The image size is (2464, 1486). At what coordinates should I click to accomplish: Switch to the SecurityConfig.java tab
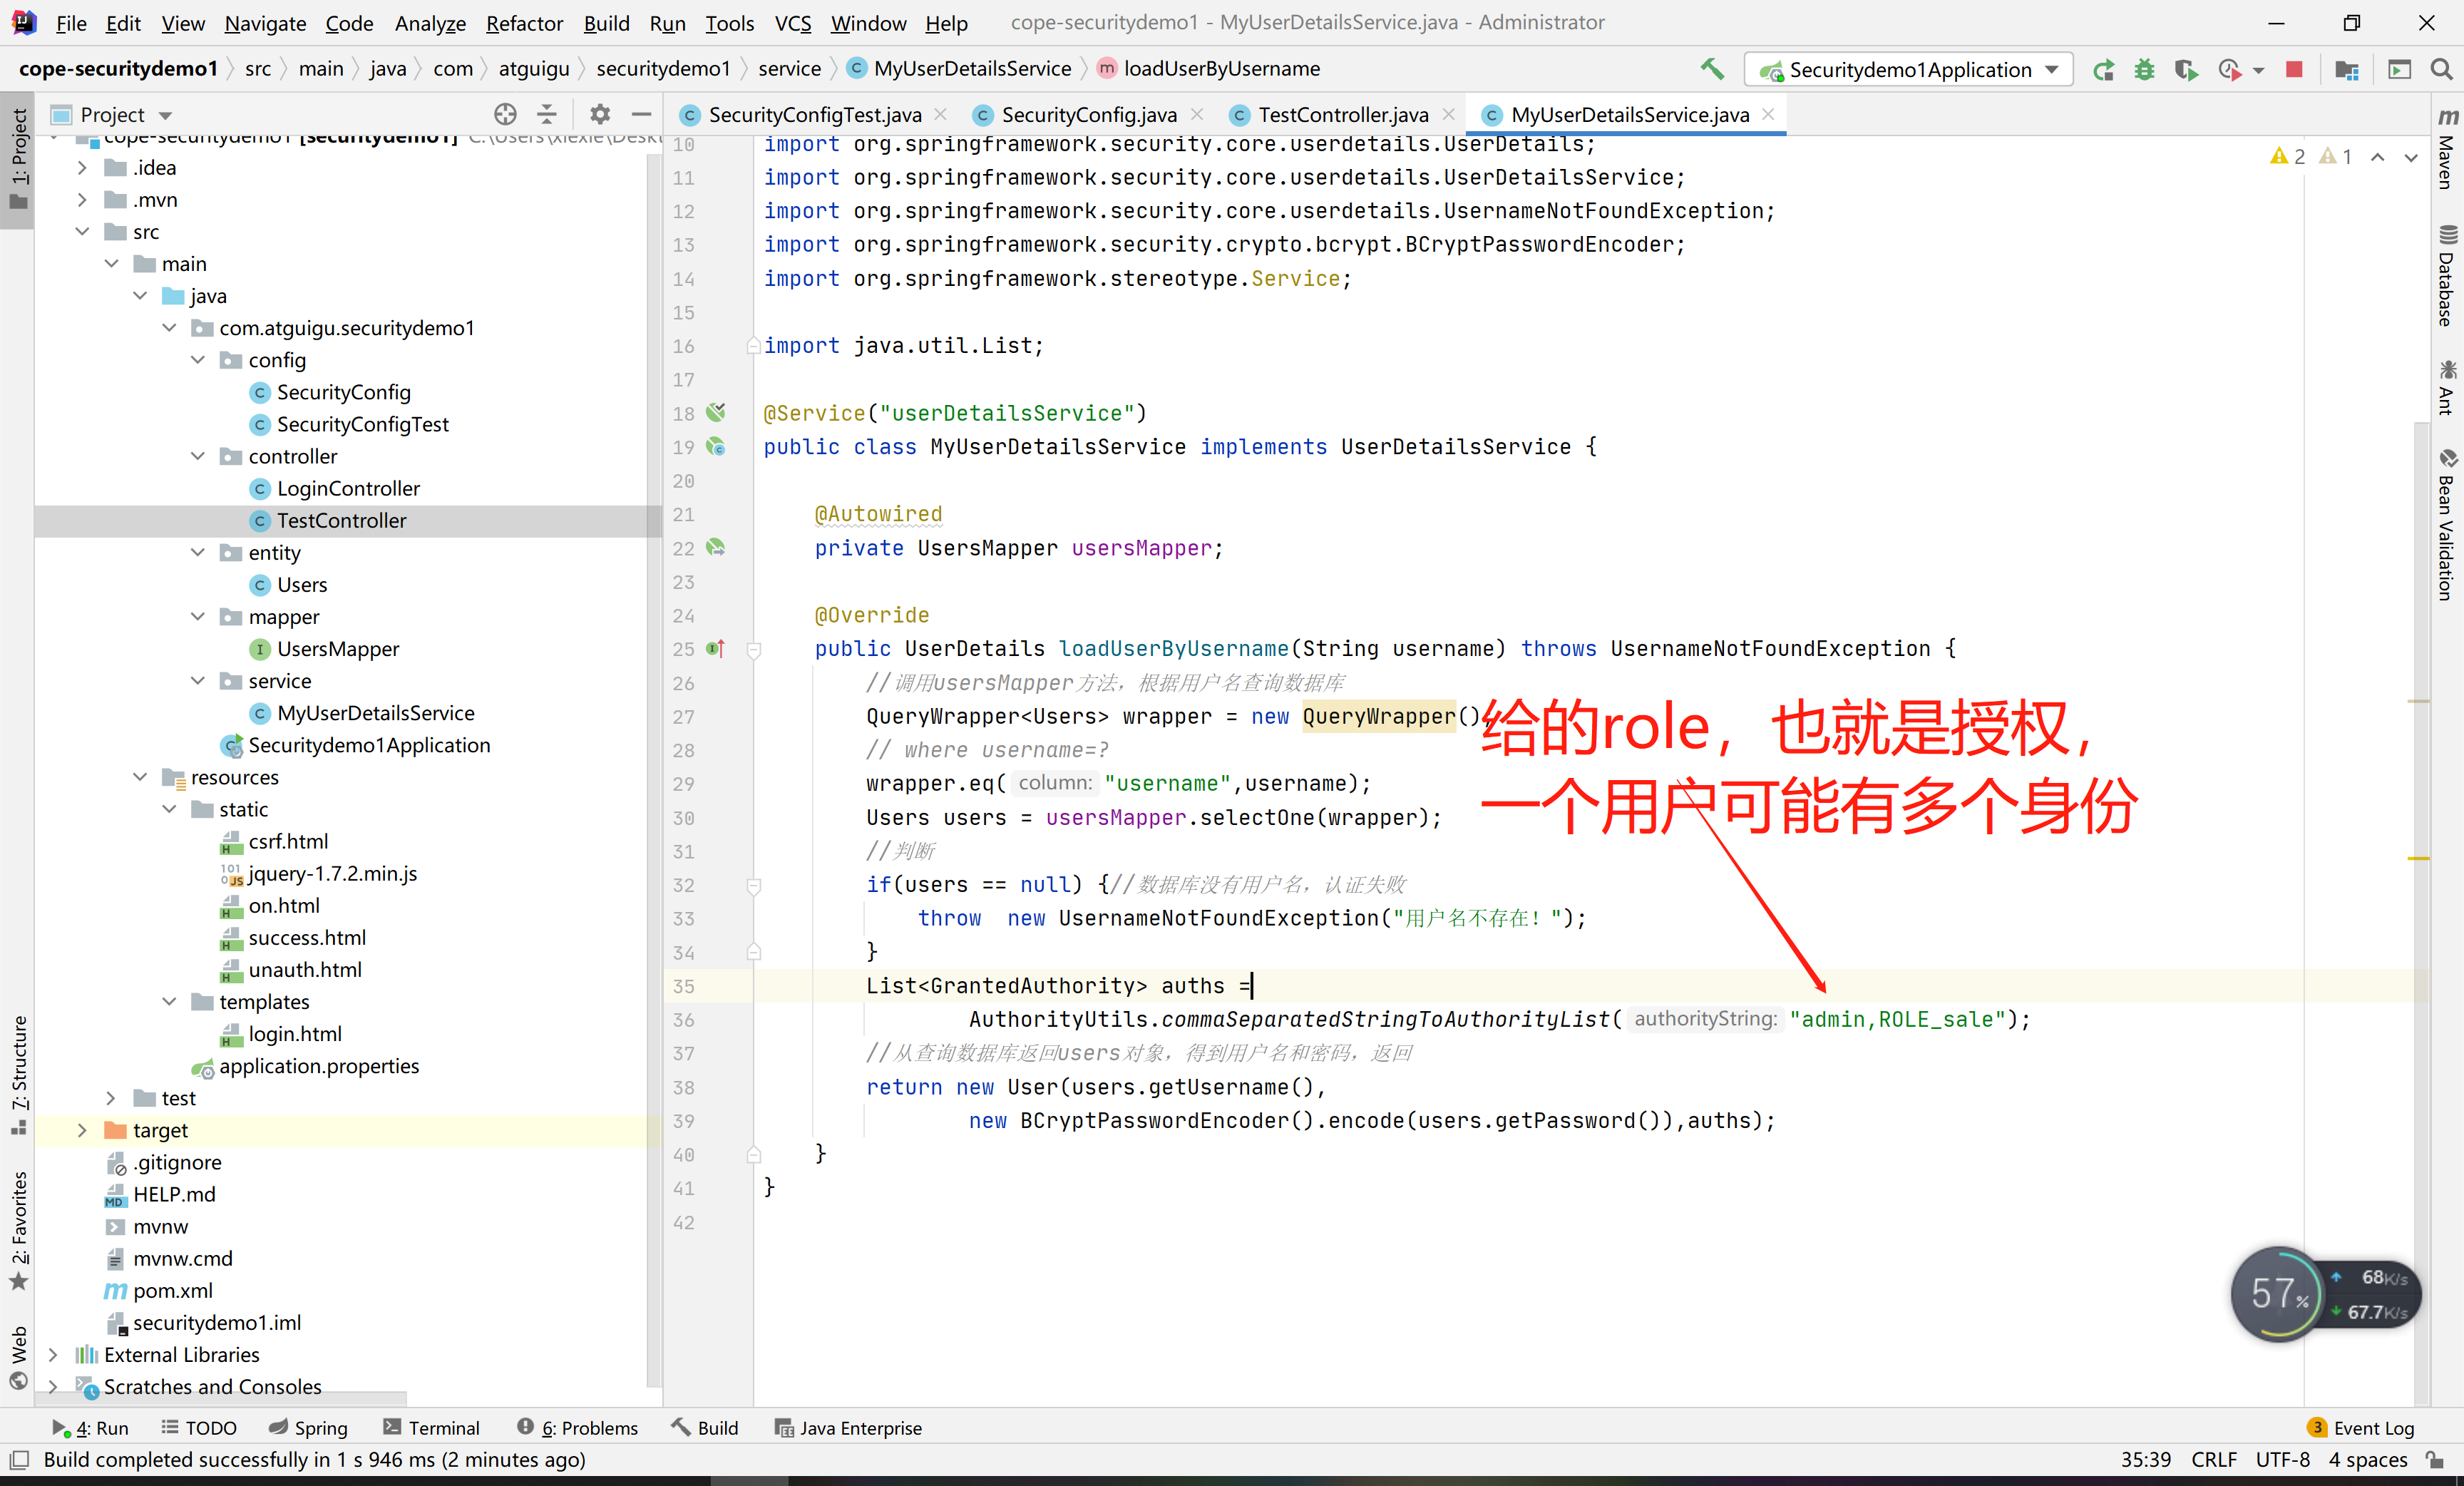coord(1087,114)
